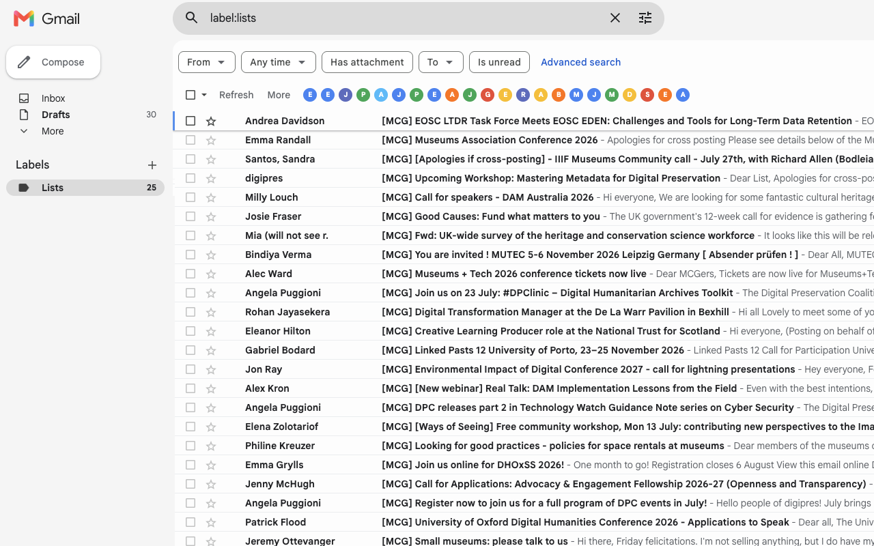Open the From filter dropdown
Viewport: 874px width, 546px height.
[x=207, y=62]
